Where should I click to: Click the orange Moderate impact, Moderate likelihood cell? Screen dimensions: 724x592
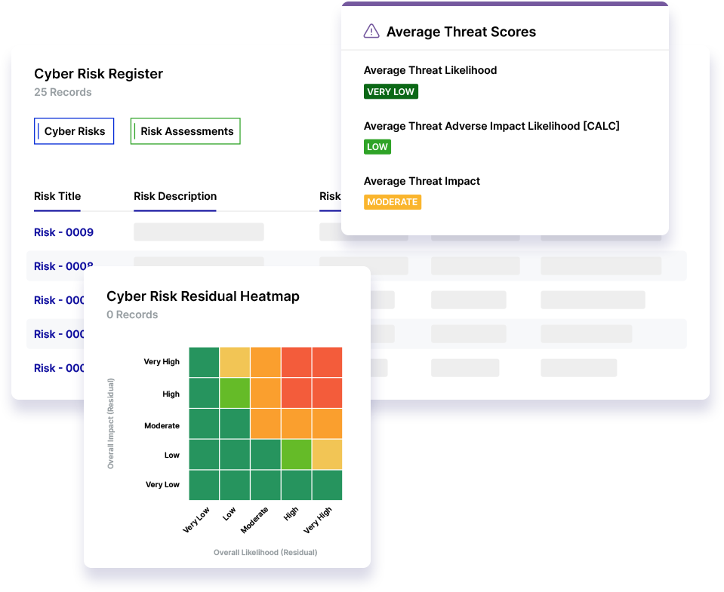point(265,423)
